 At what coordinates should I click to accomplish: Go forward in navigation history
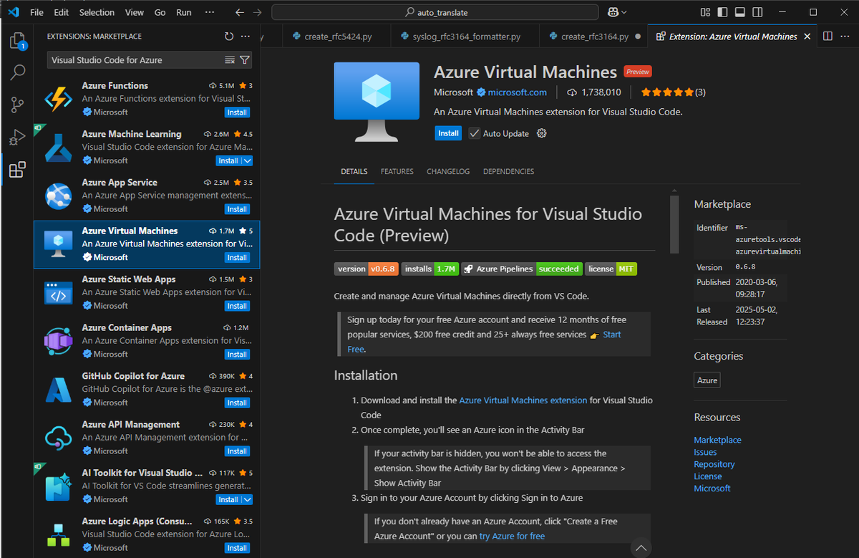(x=257, y=12)
